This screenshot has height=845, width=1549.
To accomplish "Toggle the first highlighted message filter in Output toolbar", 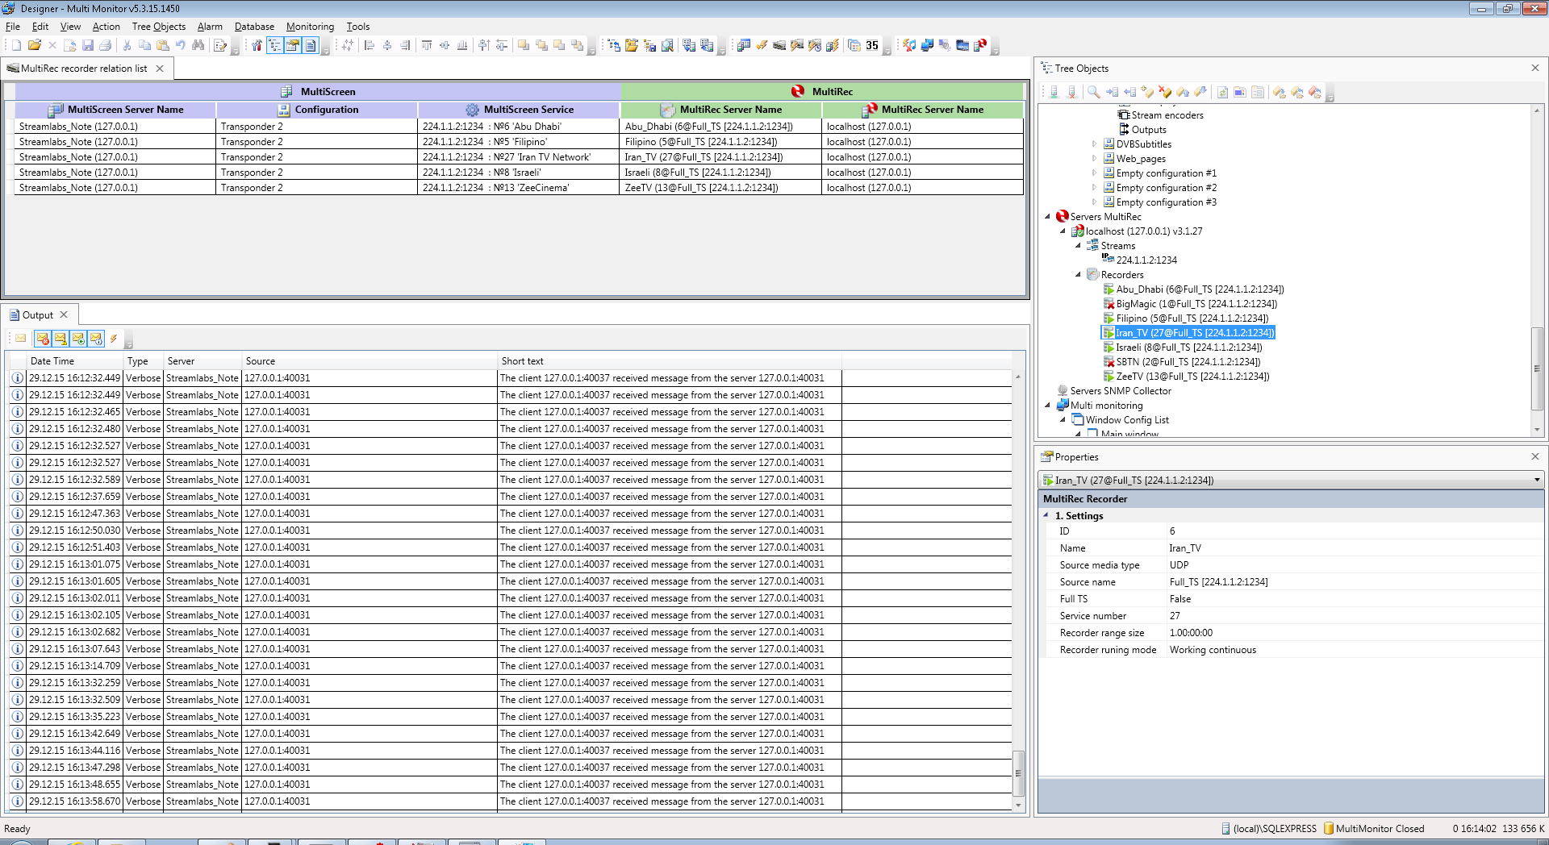I will click(43, 339).
